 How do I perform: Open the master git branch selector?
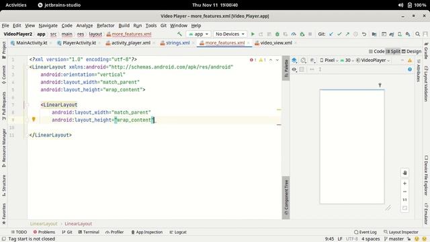[394, 239]
